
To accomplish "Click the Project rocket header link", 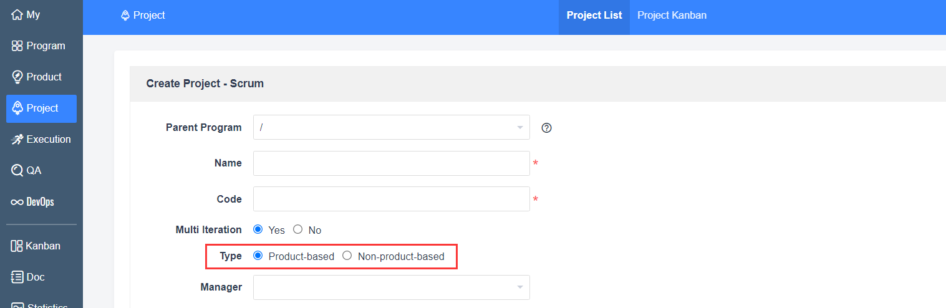I will coord(143,15).
